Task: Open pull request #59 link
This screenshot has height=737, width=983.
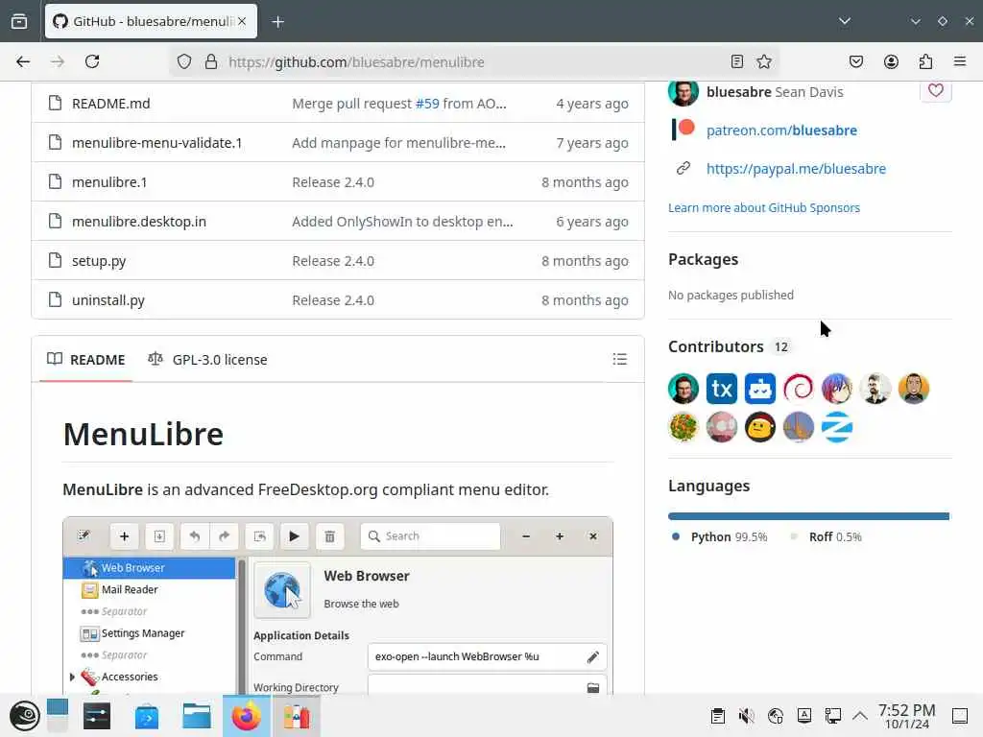Action: [x=427, y=104]
